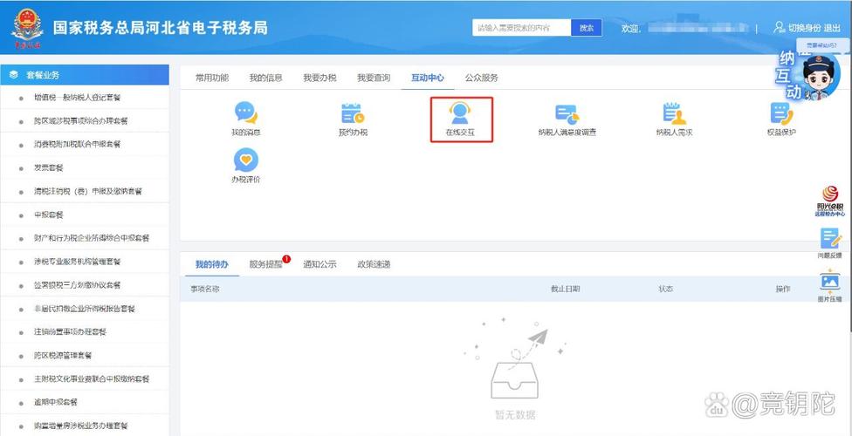Click 切换身份 switch identity link
Screen dimensions: 852x436
point(805,28)
